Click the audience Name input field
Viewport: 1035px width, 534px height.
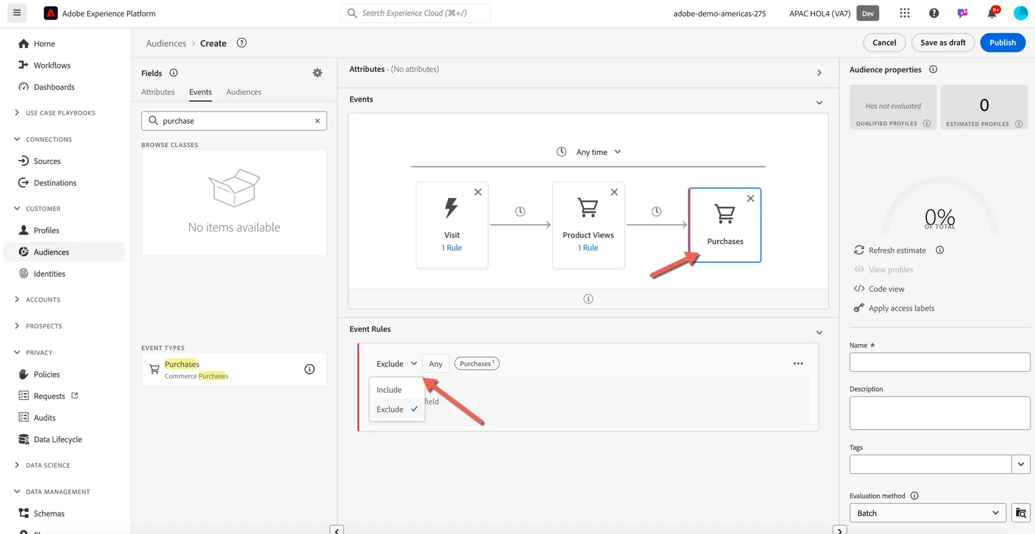[x=940, y=362]
